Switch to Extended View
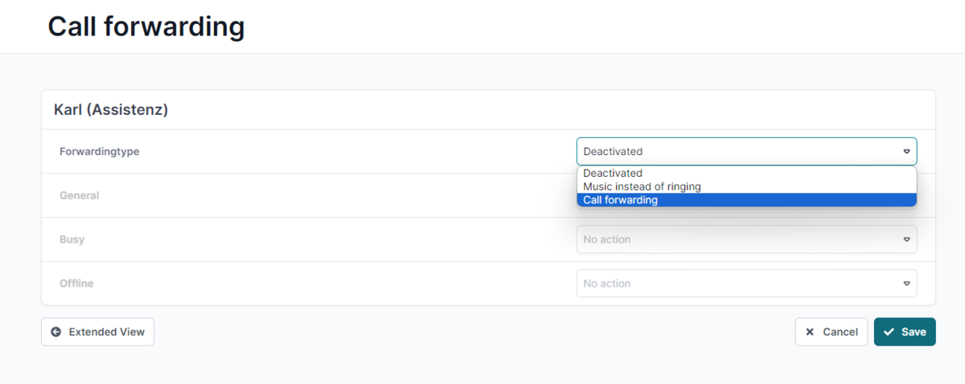 point(97,332)
